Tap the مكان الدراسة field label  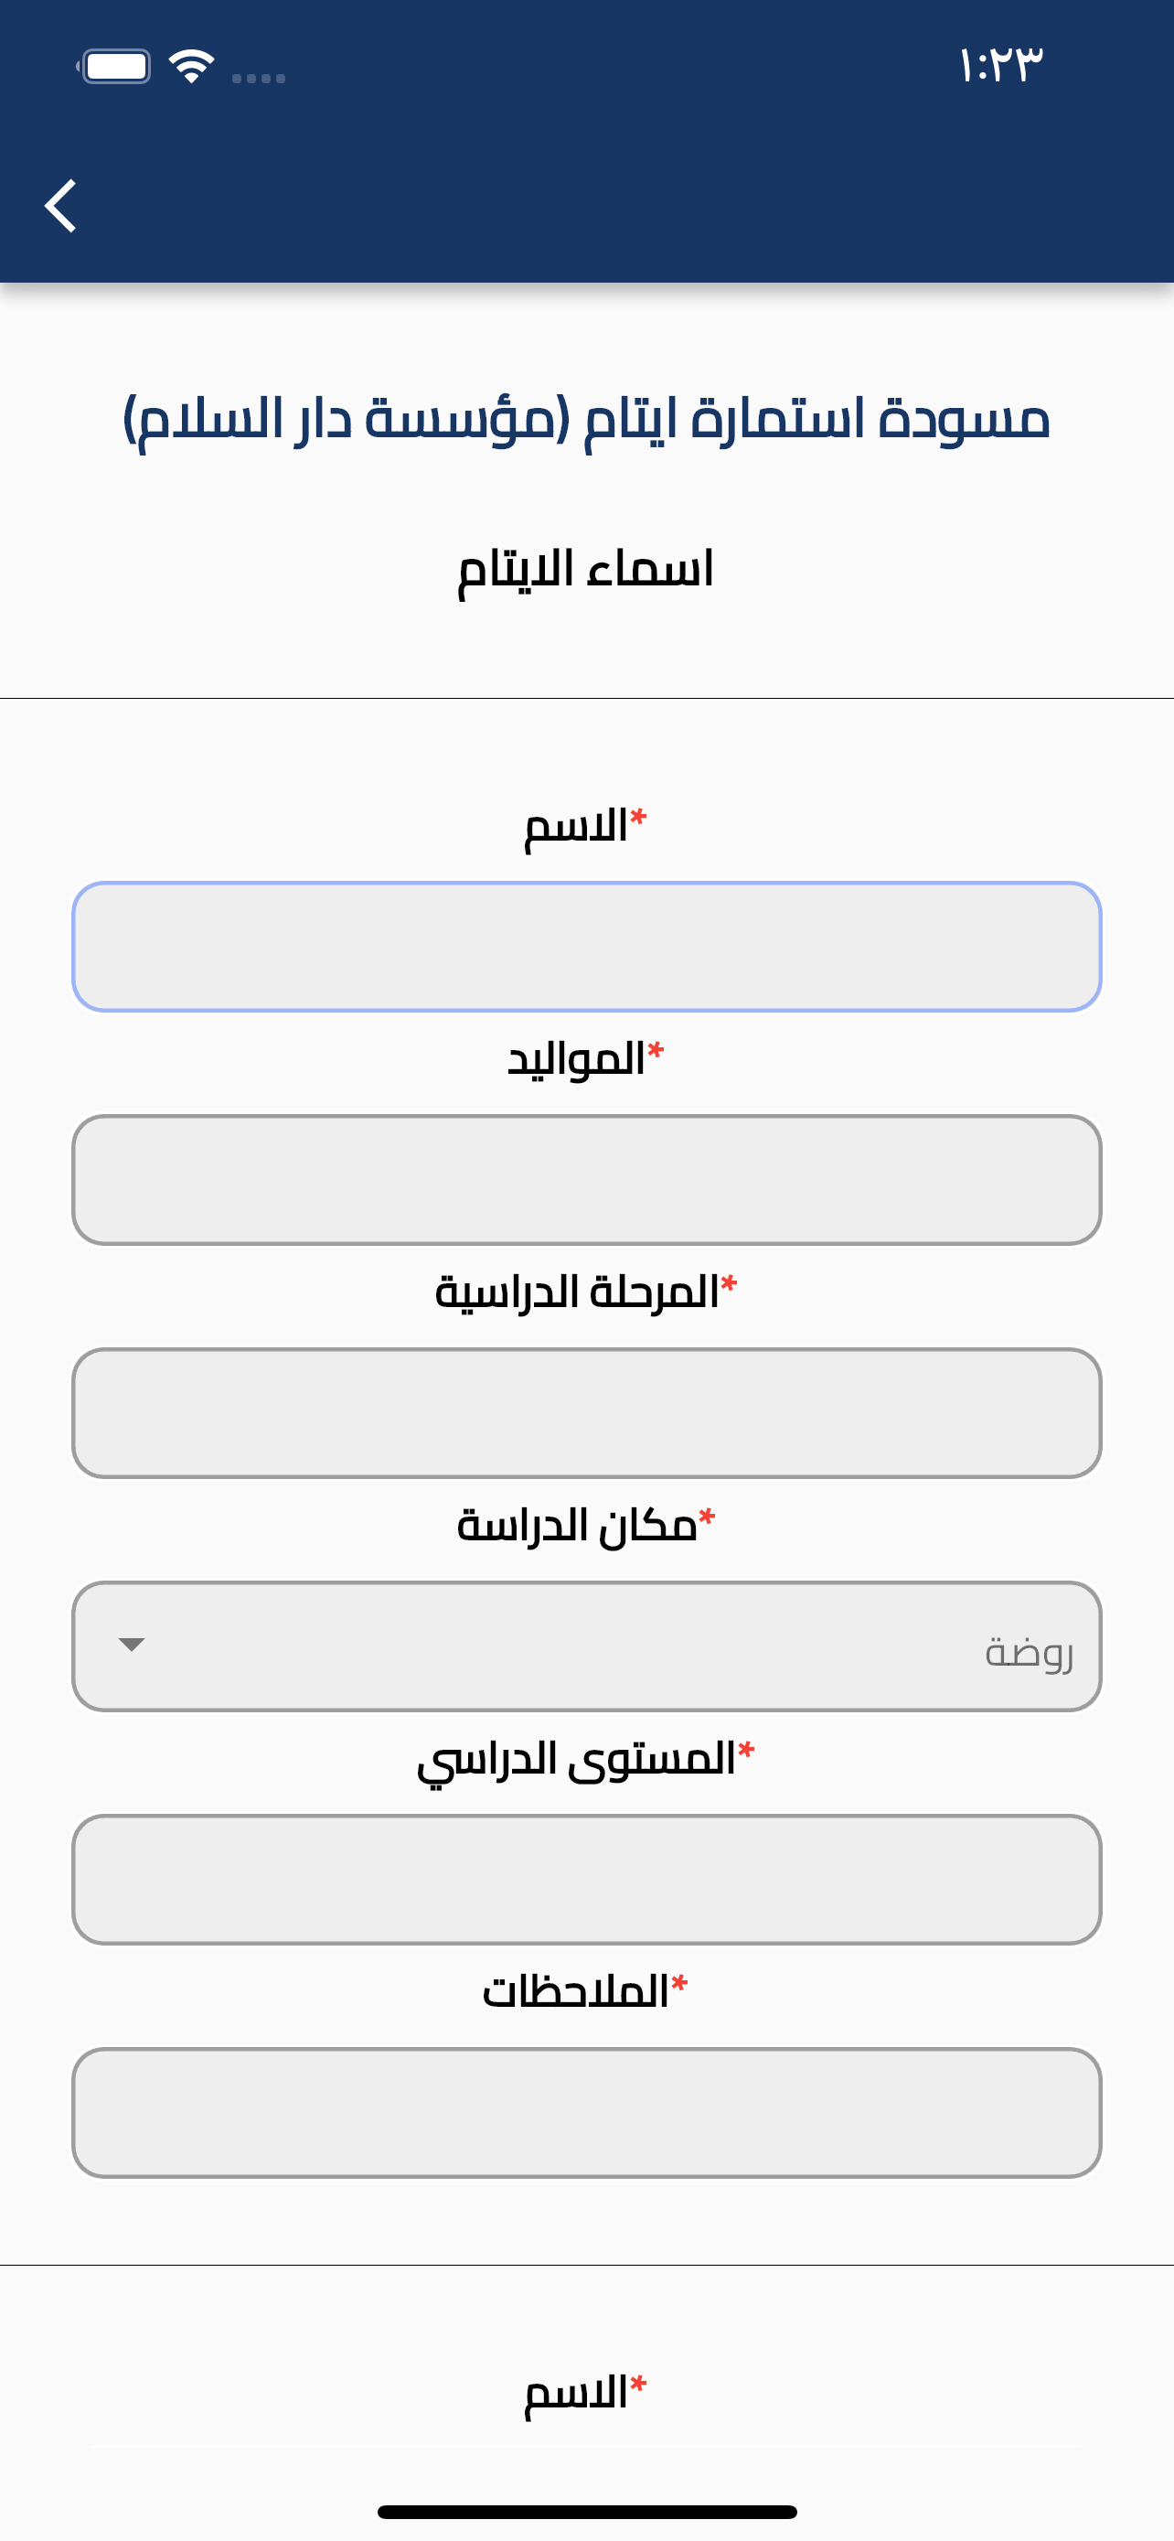[585, 1525]
